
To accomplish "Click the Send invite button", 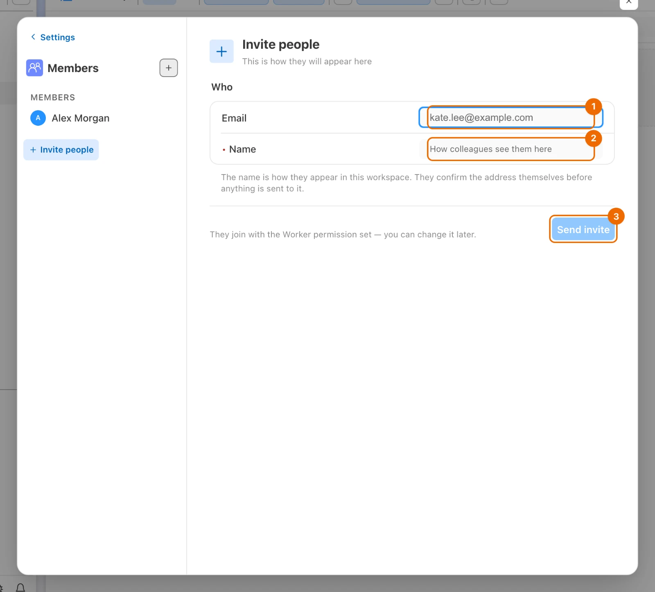I will coord(583,229).
